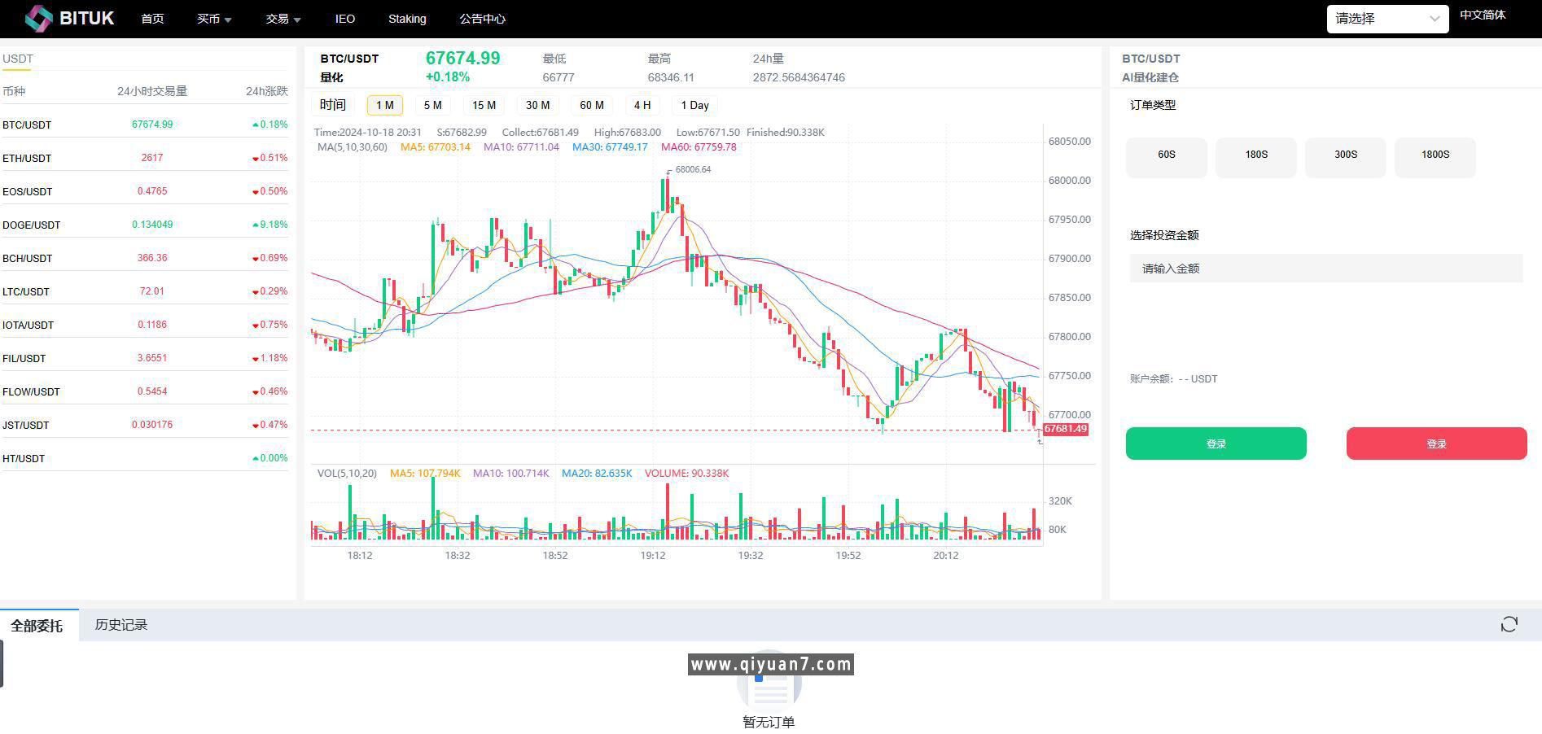Image resolution: width=1542 pixels, height=734 pixels.
Task: Choose the 1800S order duration
Action: (1435, 155)
